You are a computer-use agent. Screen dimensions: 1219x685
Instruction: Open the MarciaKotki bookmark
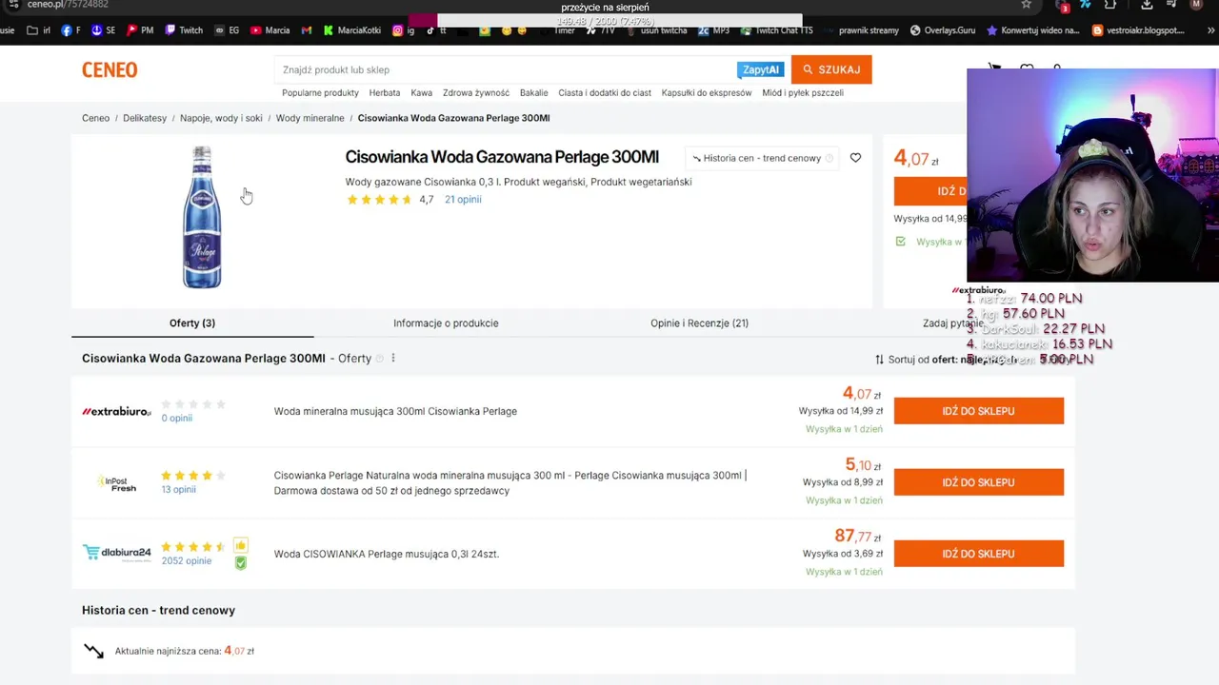pyautogui.click(x=351, y=30)
